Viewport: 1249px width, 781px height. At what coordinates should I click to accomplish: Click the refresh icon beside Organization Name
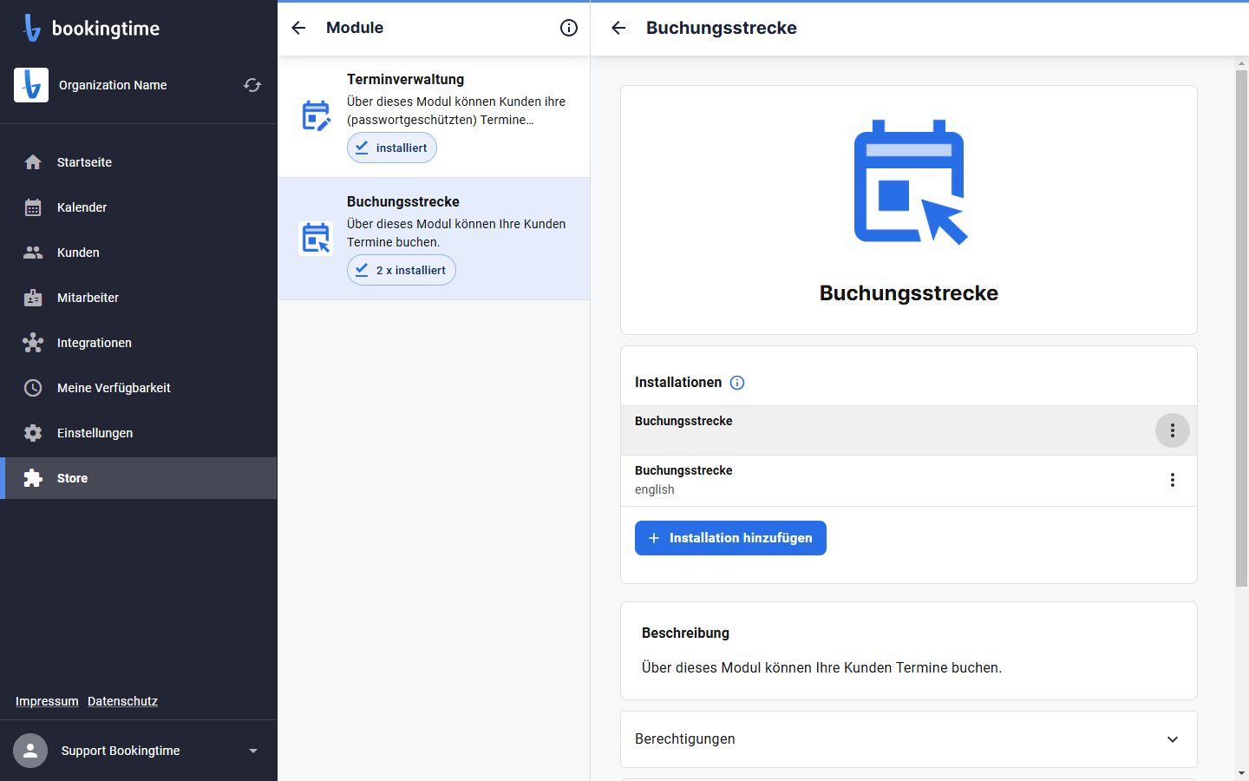pos(252,85)
